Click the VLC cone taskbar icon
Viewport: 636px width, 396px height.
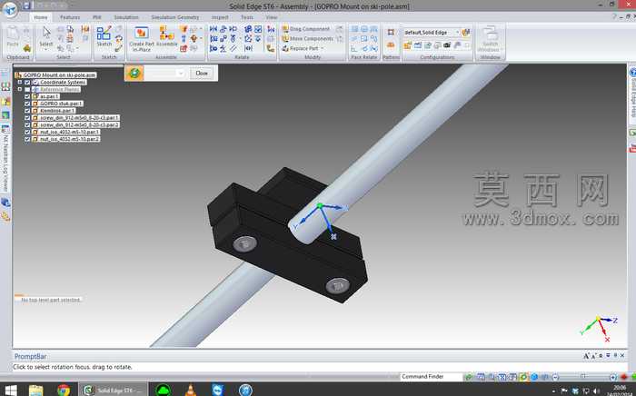pyautogui.click(x=190, y=390)
